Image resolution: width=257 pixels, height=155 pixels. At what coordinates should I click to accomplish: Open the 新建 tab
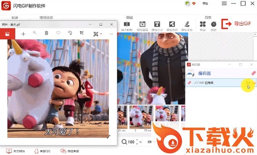15,18
